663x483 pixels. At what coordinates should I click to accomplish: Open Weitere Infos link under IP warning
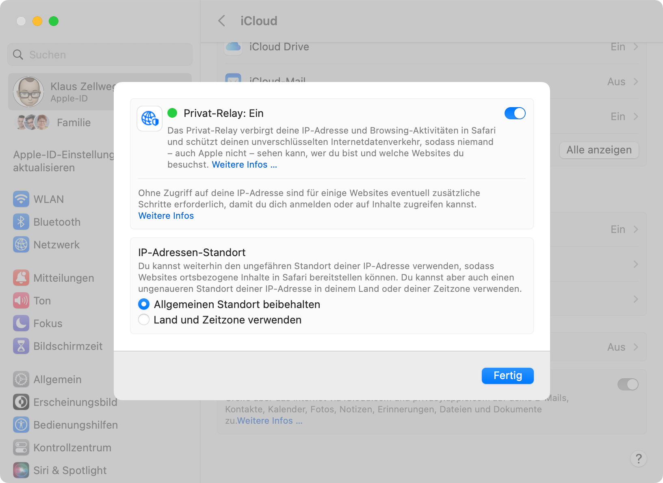166,216
